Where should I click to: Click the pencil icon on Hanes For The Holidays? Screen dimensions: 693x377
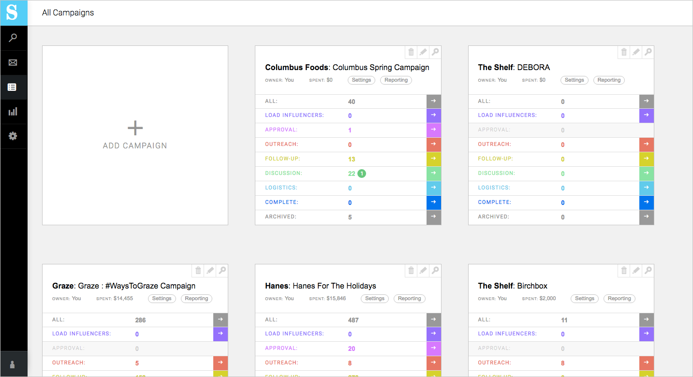point(423,271)
